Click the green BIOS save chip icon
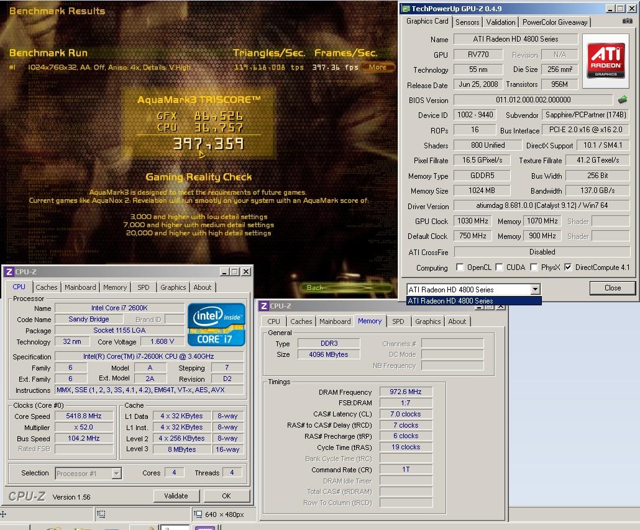 [623, 99]
